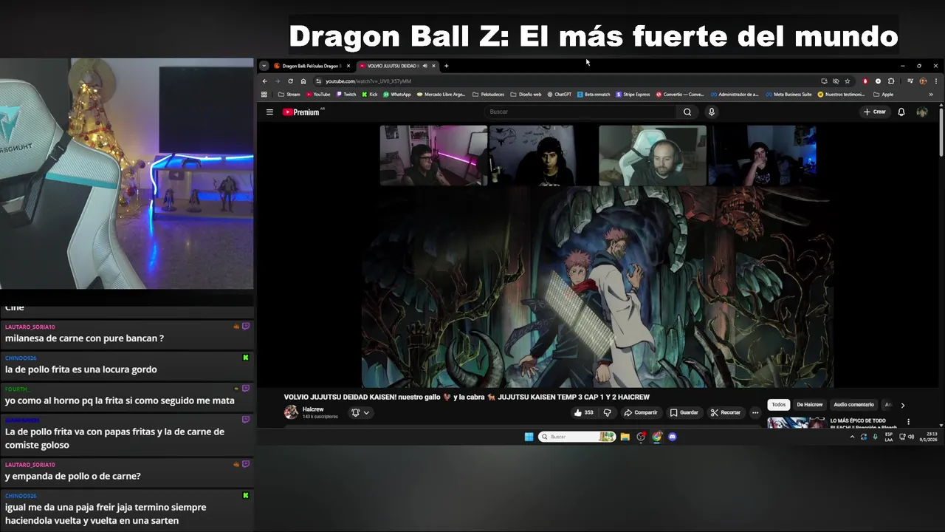
Task: Click the Jujutsu Kaisen video player
Action: pyautogui.click(x=597, y=256)
